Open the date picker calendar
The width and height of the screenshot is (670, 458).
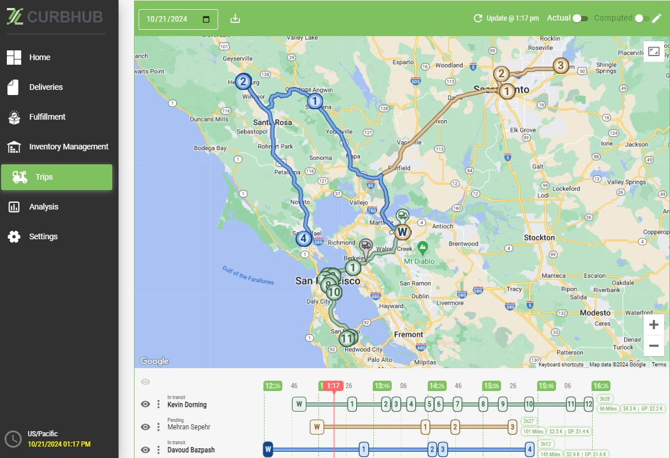pyautogui.click(x=207, y=19)
